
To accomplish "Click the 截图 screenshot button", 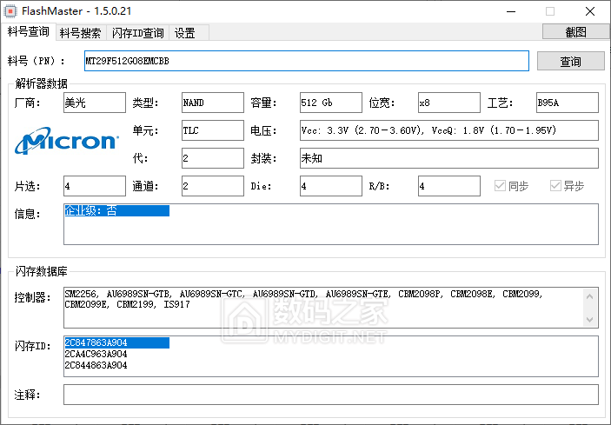I will point(574,32).
